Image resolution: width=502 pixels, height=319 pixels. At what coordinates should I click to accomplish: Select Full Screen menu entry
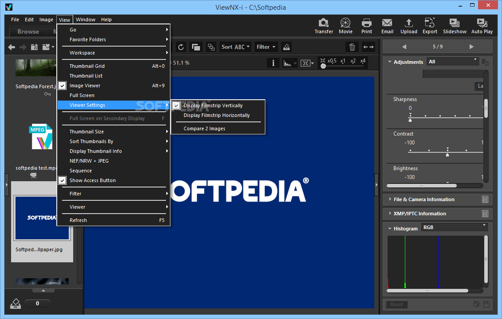pos(114,95)
